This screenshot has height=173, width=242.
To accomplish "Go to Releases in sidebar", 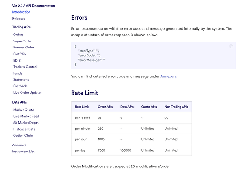I will 19,19.
